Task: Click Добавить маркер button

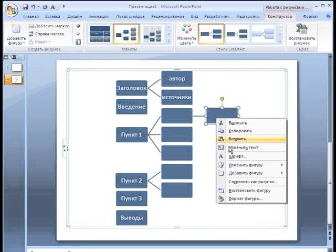Action: [49, 26]
